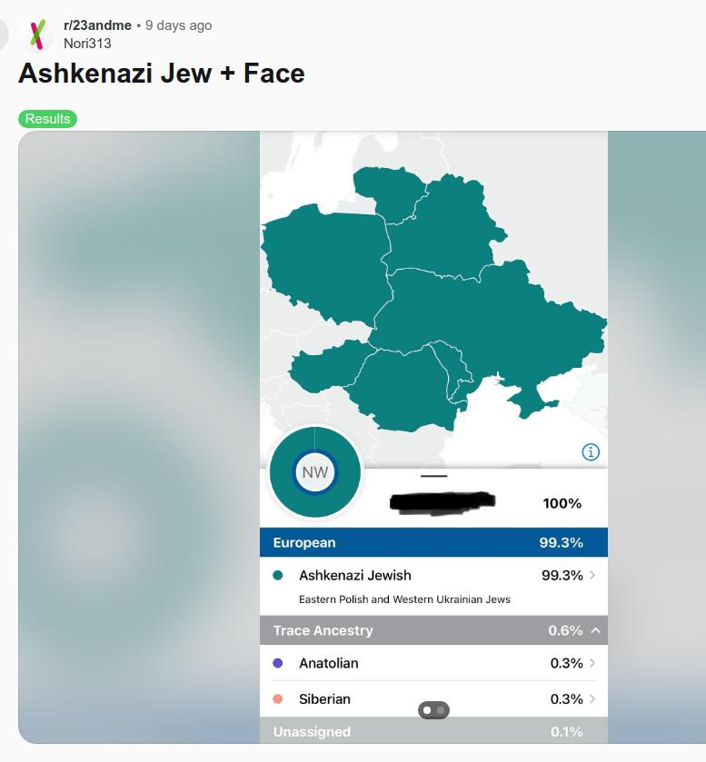This screenshot has height=762, width=706.
Task: Open Anatolian ancestry details arrow
Action: (x=593, y=663)
